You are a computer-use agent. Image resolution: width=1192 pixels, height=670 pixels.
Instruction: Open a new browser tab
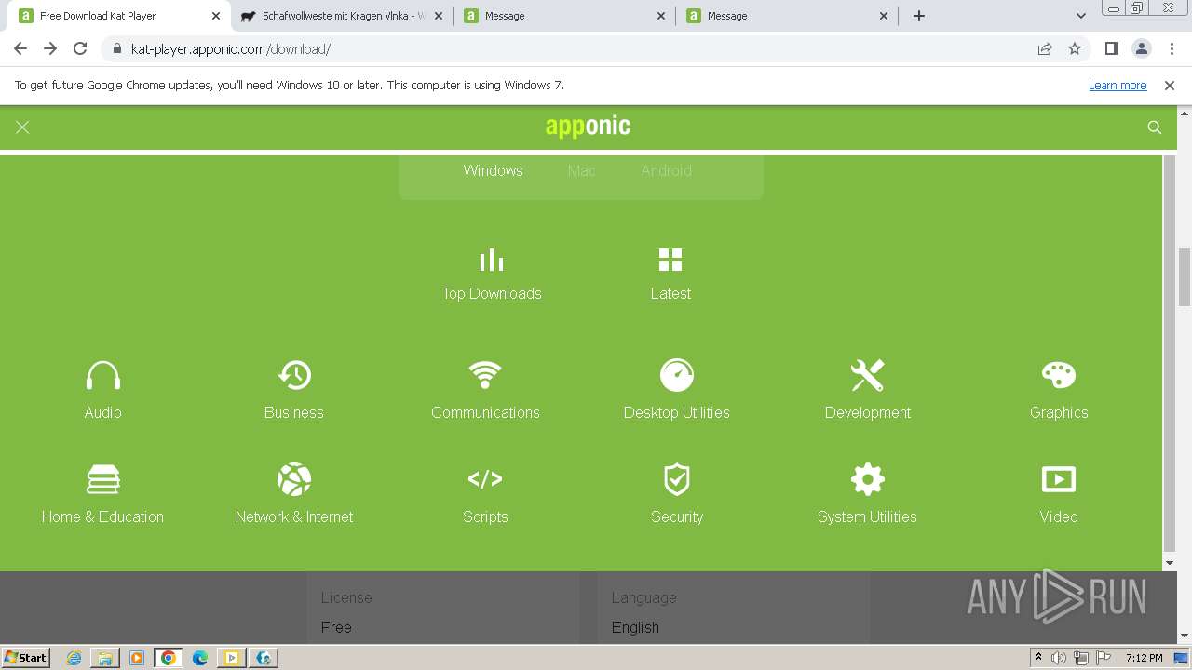pos(919,16)
